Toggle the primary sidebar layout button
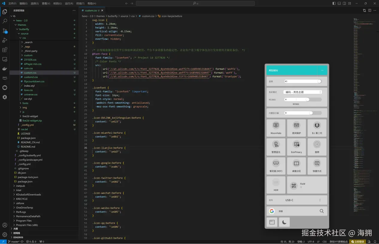Viewport: 379px width, 244px height. [334, 3]
